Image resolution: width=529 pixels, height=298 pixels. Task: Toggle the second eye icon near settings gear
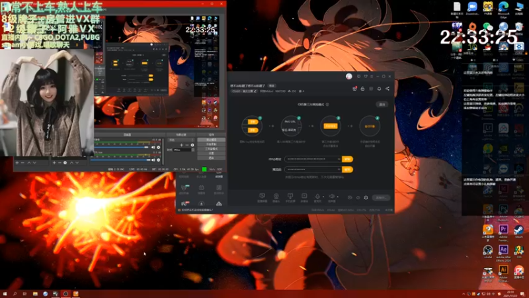pos(358,197)
